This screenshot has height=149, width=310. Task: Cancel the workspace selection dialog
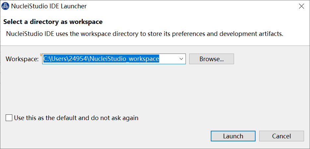pyautogui.click(x=281, y=136)
